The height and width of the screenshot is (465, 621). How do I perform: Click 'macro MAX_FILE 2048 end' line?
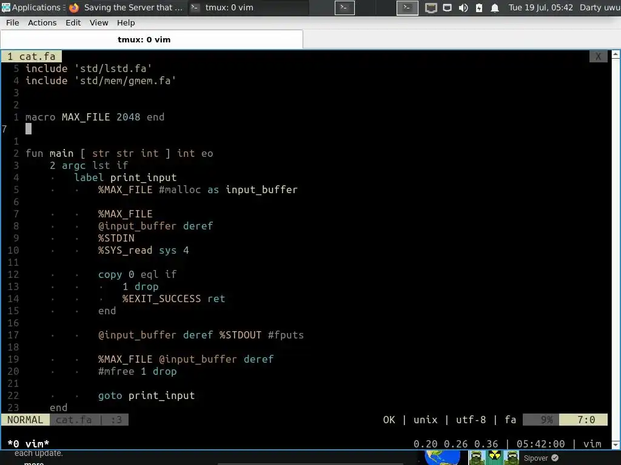[x=95, y=117]
